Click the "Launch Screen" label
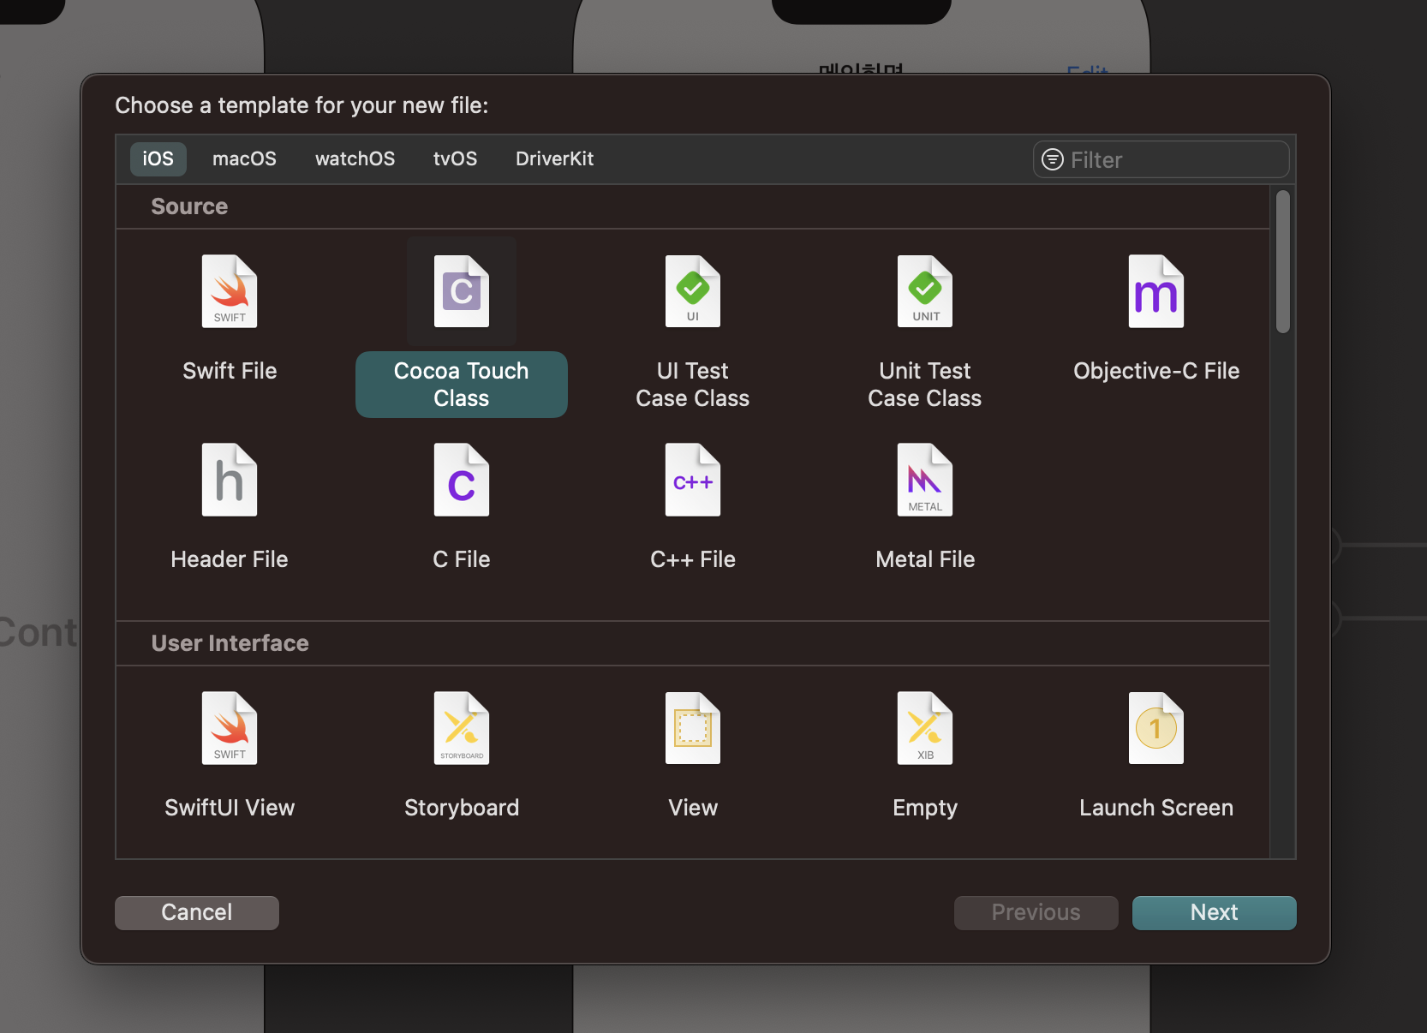Viewport: 1427px width, 1033px height. [1156, 808]
